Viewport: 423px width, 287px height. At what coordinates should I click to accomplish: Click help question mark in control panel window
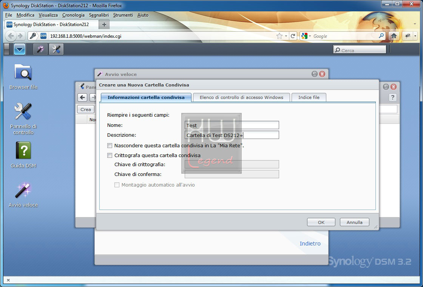(x=392, y=97)
